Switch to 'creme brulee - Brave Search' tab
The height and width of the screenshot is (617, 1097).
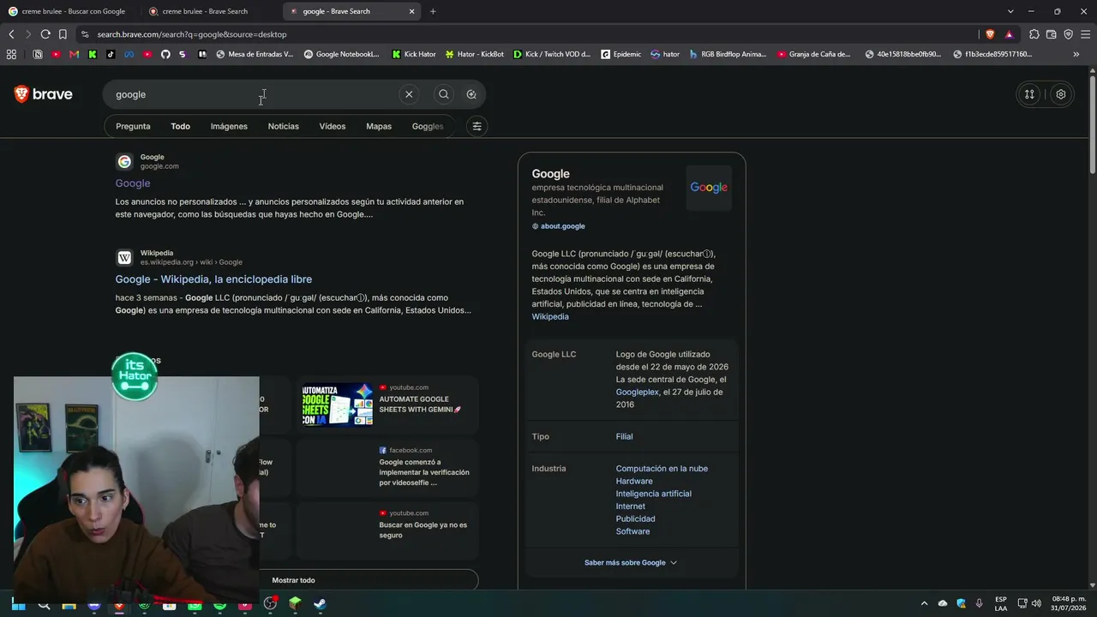(205, 11)
